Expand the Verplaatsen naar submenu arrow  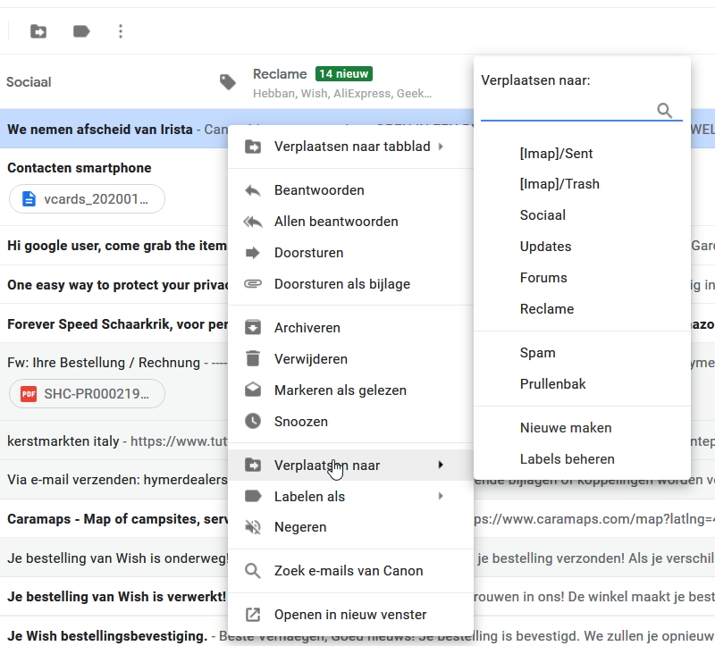(441, 465)
